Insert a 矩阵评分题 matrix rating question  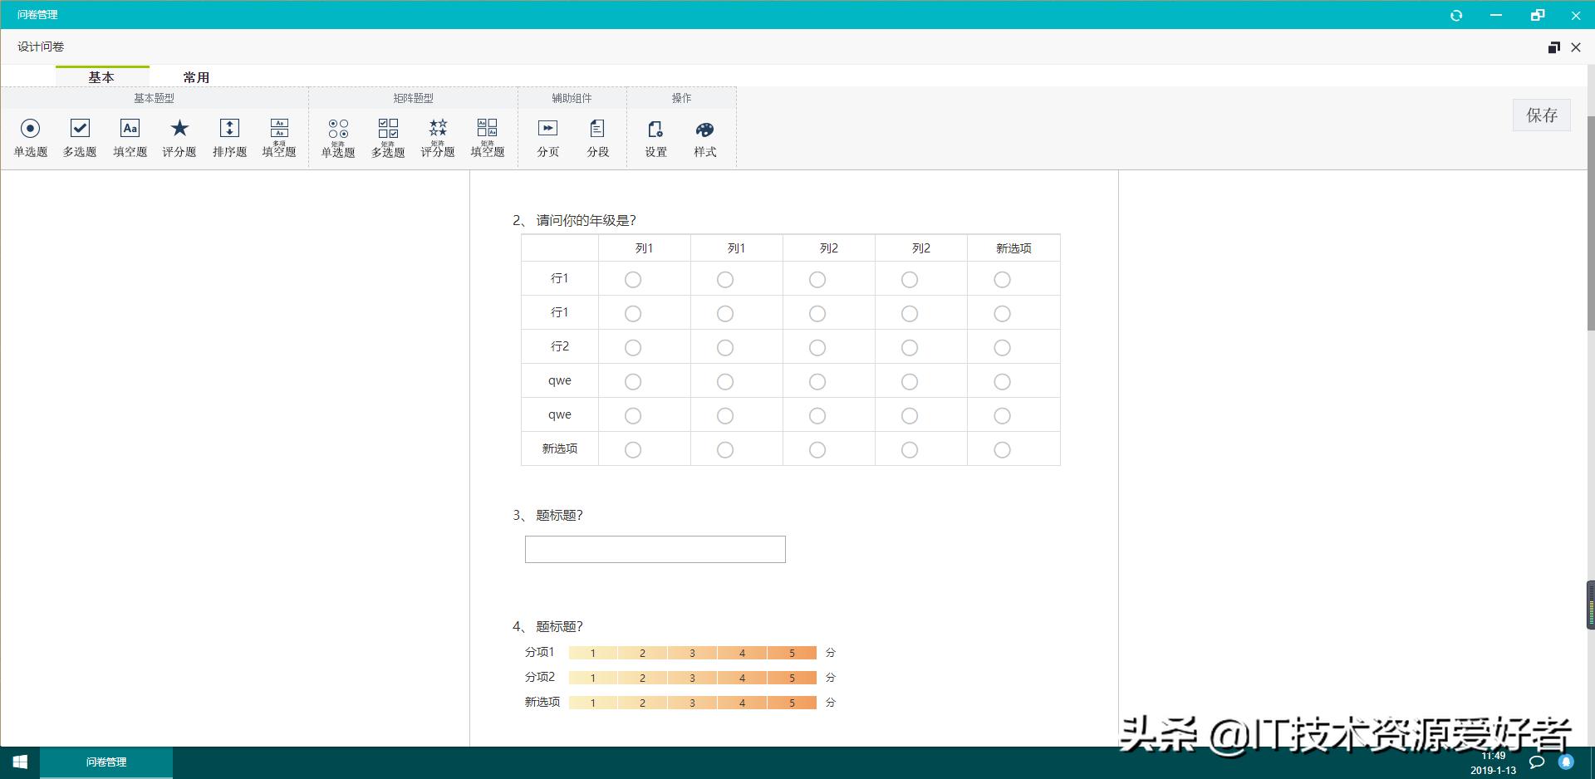click(437, 136)
